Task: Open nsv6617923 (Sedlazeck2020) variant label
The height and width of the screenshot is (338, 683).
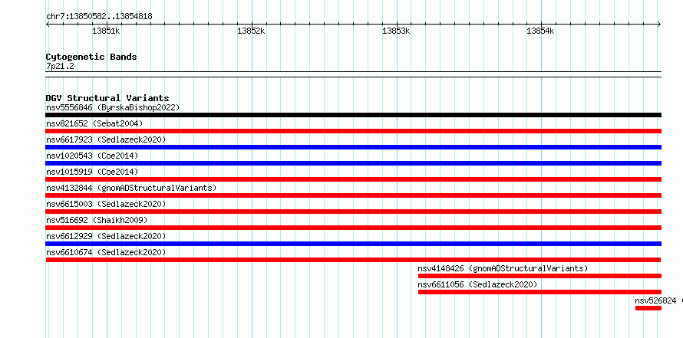Action: 106,139
